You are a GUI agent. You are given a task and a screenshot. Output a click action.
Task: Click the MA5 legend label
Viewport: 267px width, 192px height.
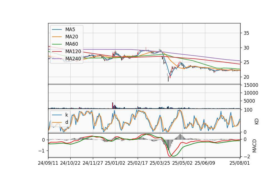(x=70, y=29)
